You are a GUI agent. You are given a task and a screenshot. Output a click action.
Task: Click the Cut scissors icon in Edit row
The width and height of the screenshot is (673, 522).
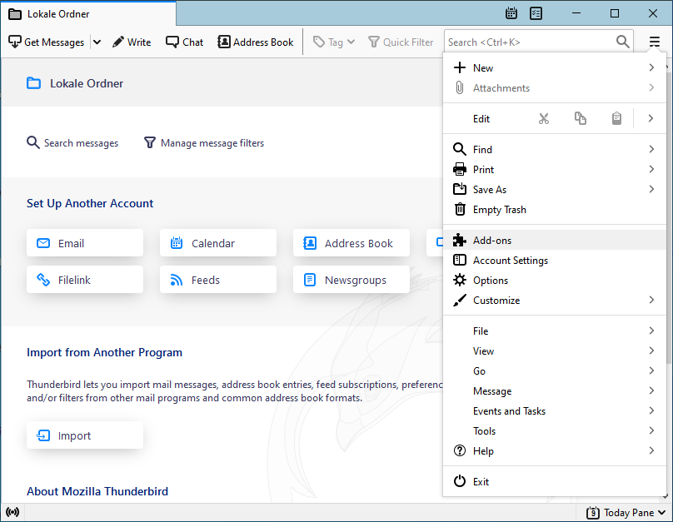point(544,118)
